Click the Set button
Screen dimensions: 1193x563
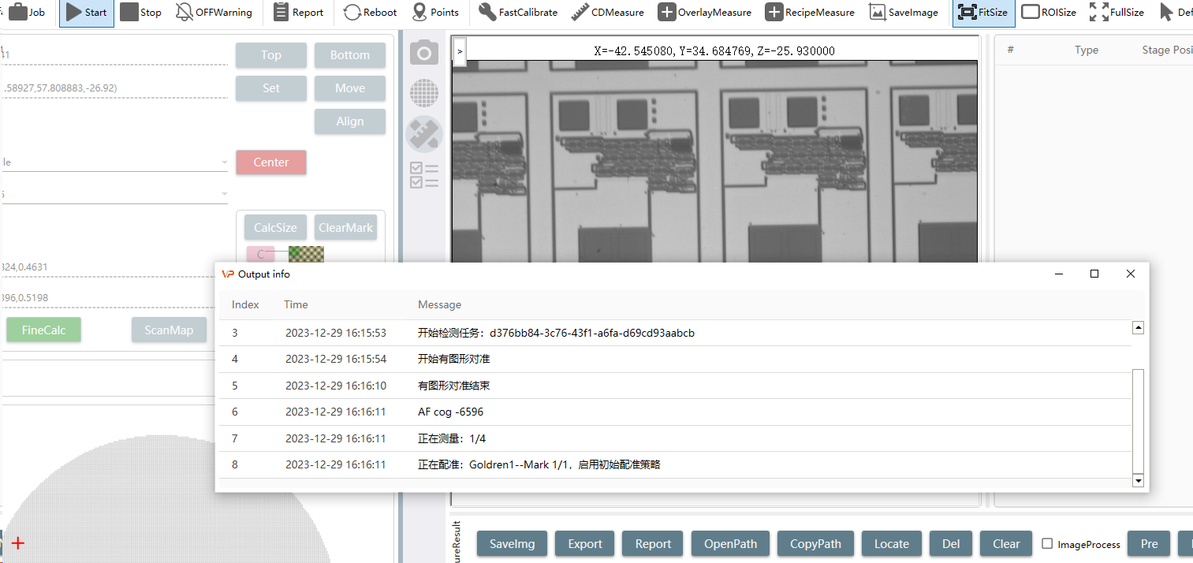(x=271, y=88)
